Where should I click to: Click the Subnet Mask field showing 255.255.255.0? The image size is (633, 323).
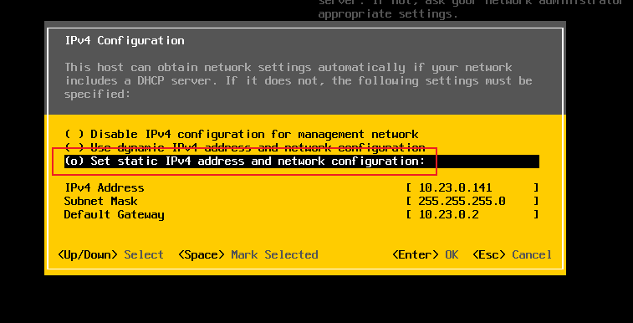tap(472, 201)
